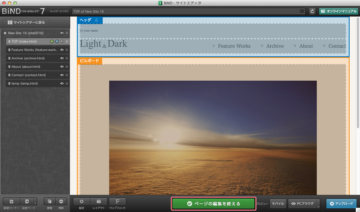The width and height of the screenshot is (360, 212).
Task: Select About (about.html) page
Action: tap(38, 67)
